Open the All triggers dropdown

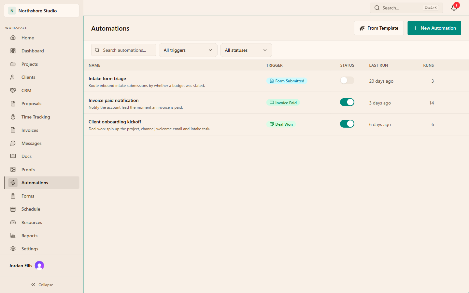[x=188, y=50]
